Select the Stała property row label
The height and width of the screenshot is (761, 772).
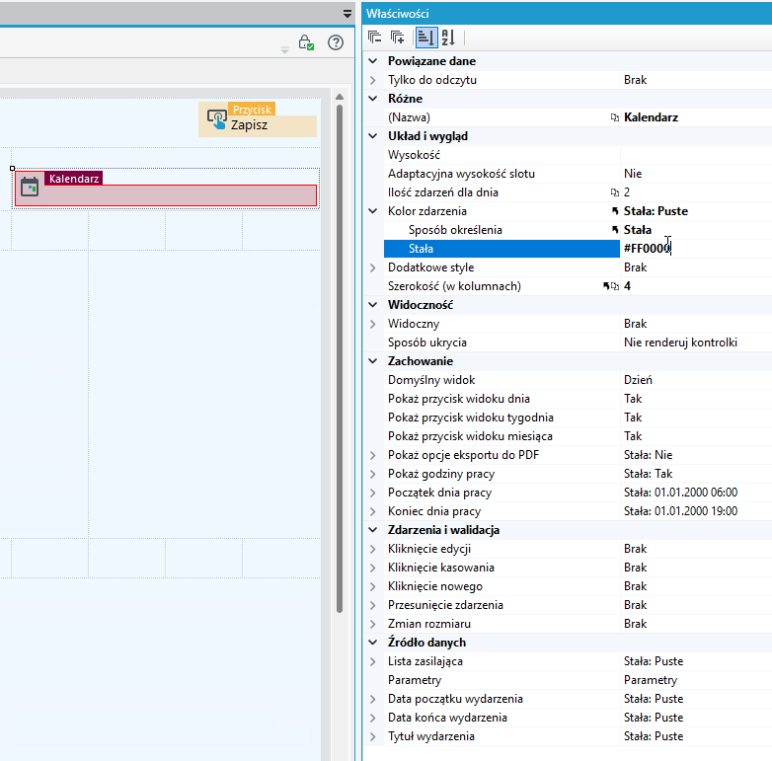(x=421, y=249)
